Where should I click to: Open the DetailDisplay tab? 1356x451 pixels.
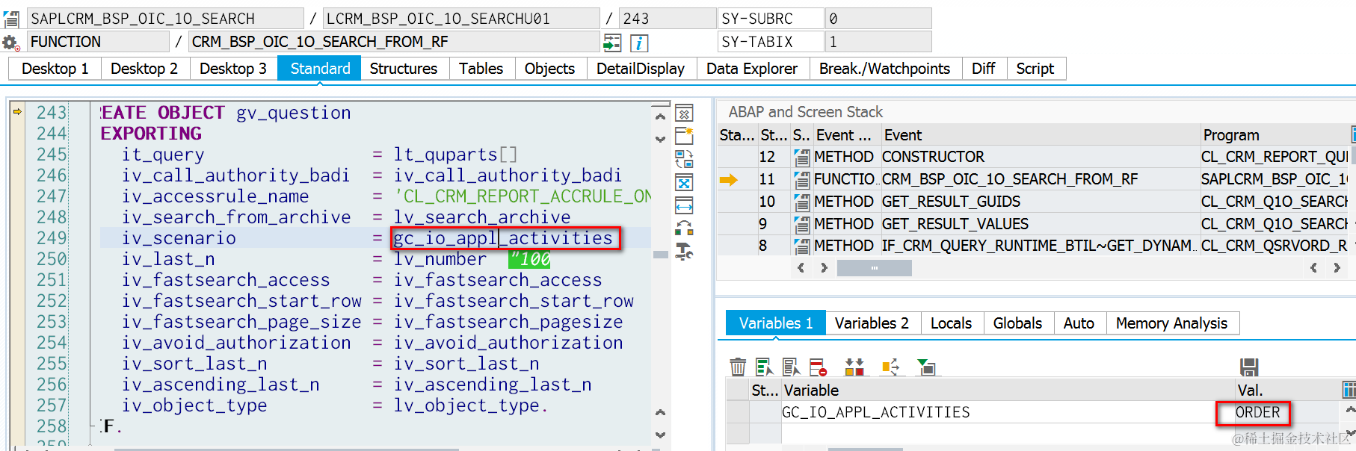641,69
